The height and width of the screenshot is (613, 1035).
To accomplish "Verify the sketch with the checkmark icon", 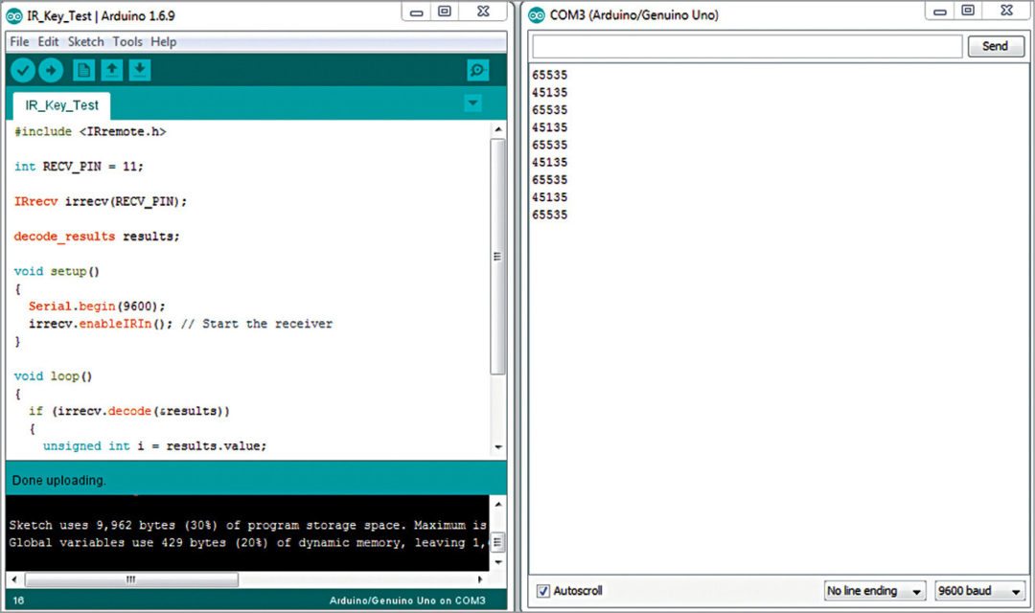I will pos(22,69).
